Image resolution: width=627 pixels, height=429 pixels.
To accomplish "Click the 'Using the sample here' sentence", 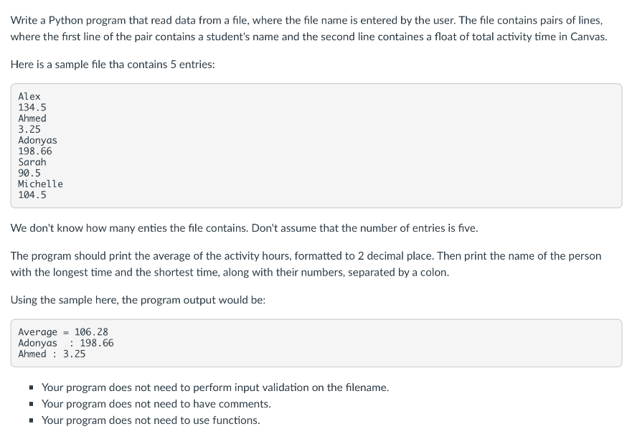I will tap(138, 300).
